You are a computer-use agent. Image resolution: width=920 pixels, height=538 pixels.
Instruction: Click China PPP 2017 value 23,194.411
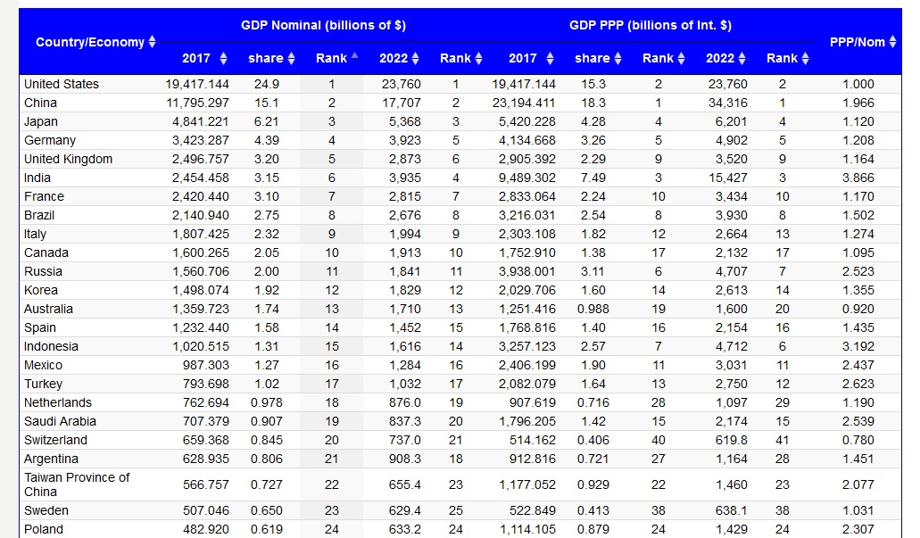[524, 103]
